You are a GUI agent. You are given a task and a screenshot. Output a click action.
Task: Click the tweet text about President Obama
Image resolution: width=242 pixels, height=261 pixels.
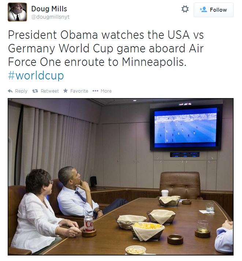click(106, 48)
